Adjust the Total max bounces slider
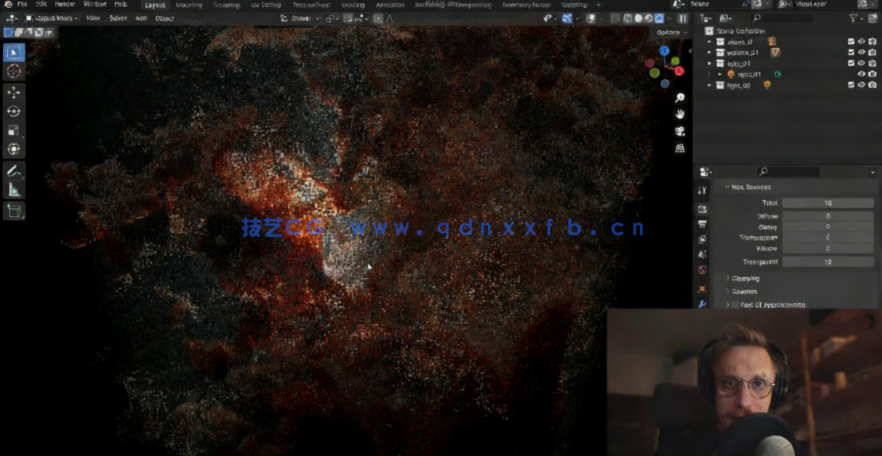882x456 pixels. tap(827, 202)
